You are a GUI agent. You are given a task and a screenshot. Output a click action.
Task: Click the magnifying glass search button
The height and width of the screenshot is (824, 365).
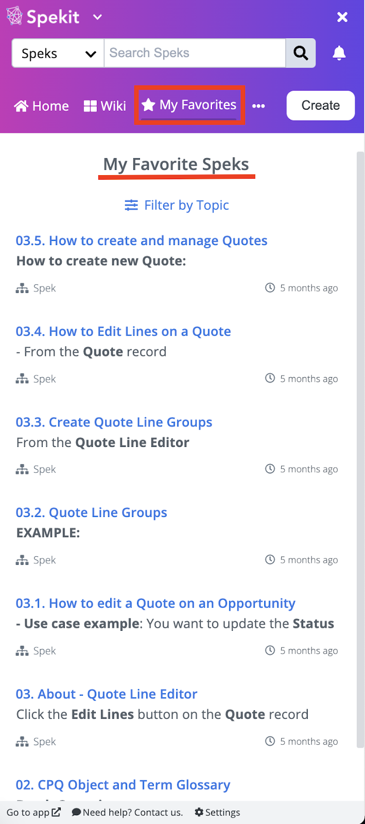[x=301, y=53]
